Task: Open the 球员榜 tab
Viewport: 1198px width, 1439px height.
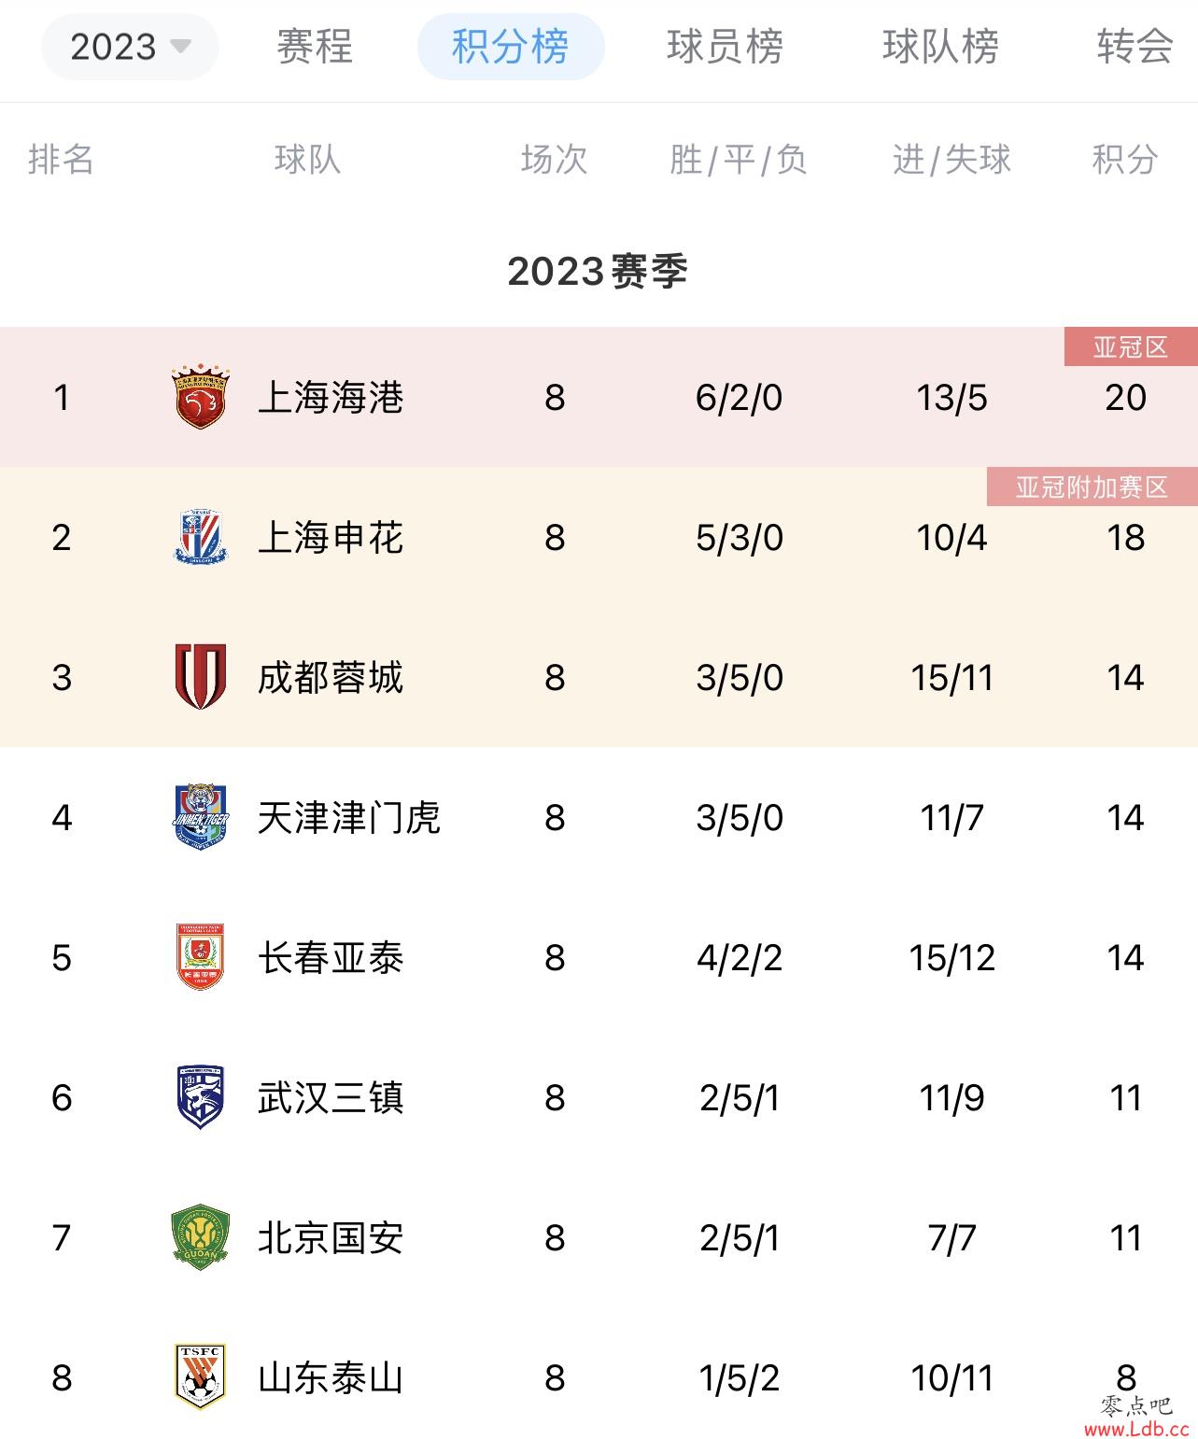Action: click(x=726, y=47)
